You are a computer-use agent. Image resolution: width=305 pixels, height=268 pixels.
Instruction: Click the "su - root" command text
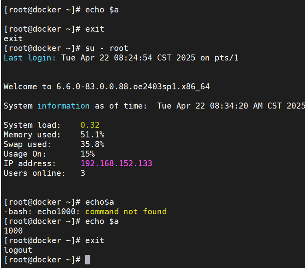pyautogui.click(x=107, y=48)
